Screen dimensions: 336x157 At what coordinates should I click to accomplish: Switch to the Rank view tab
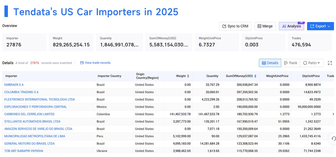click(x=291, y=63)
